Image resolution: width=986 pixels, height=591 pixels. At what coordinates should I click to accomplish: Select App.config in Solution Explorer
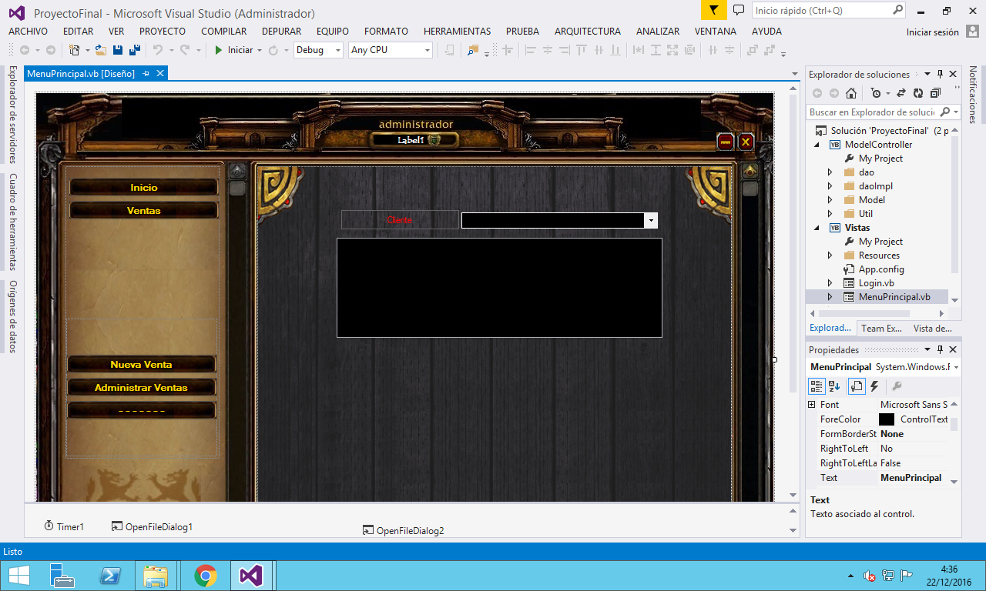(881, 269)
